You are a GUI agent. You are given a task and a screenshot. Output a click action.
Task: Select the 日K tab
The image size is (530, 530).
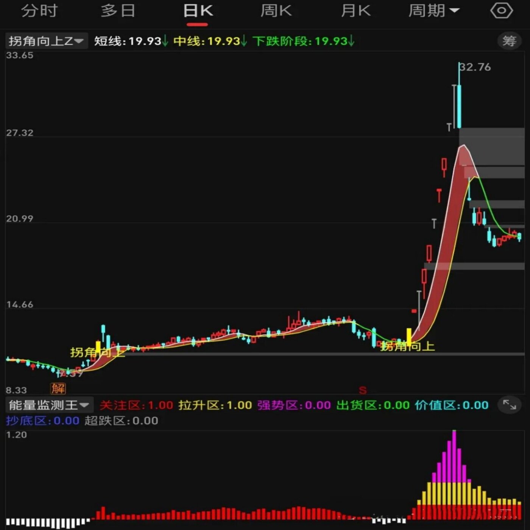(x=198, y=11)
